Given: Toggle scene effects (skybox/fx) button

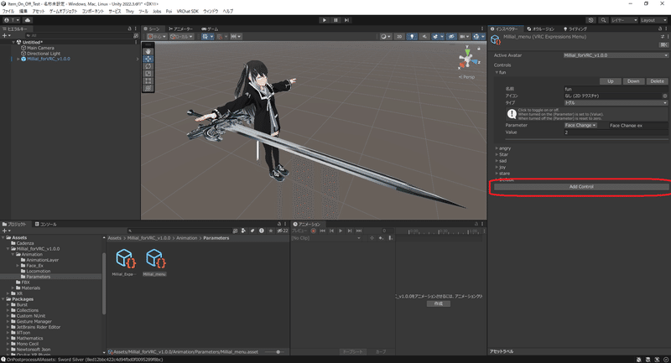Looking at the screenshot, I should [436, 36].
